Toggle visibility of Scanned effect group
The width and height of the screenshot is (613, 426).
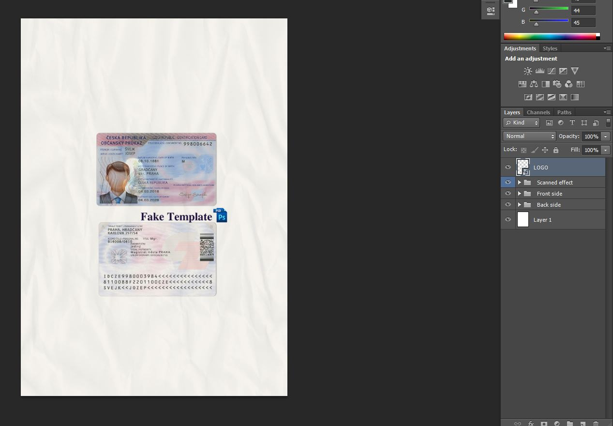point(508,183)
